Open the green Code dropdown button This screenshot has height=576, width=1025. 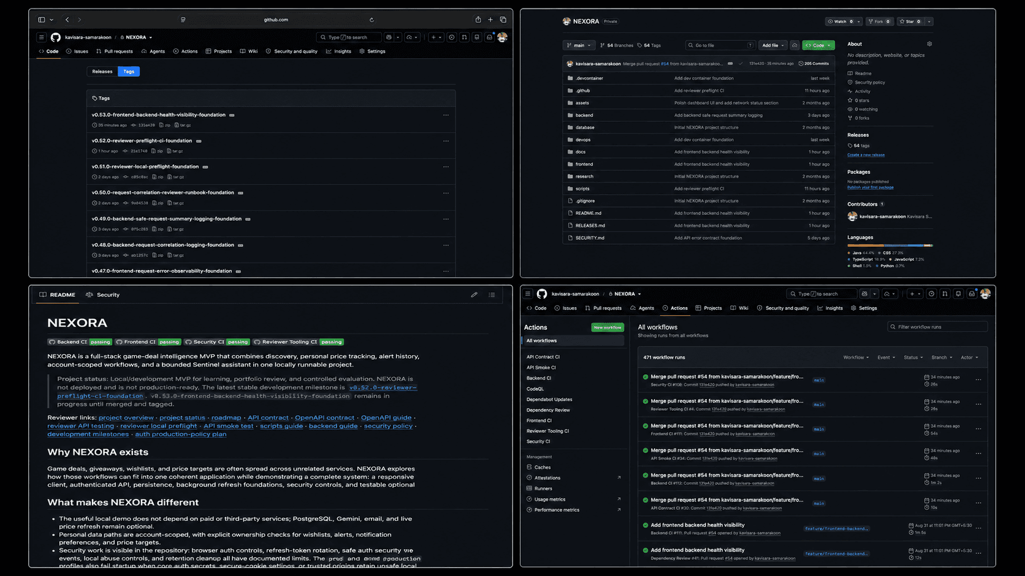coord(818,45)
